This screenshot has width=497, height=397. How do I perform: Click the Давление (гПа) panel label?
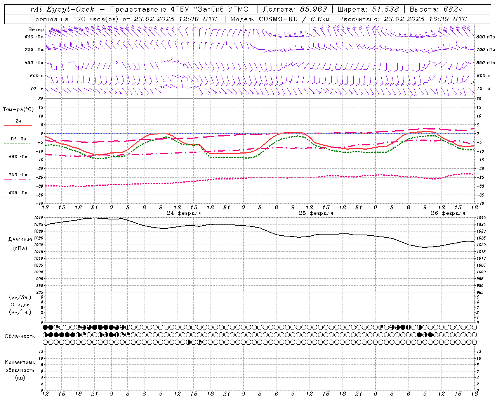point(20,244)
